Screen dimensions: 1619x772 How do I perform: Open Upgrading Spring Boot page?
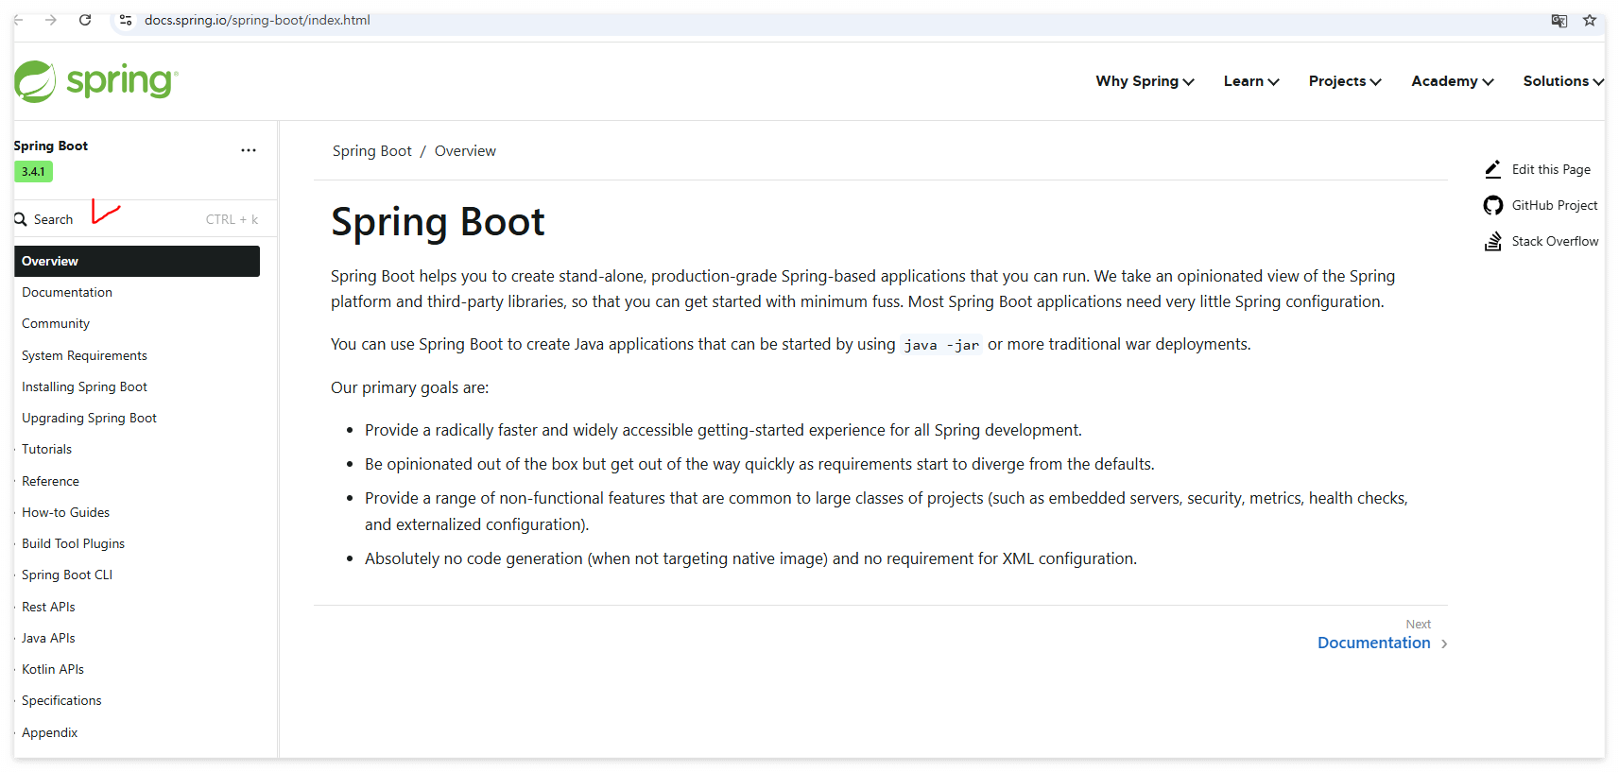click(x=89, y=418)
